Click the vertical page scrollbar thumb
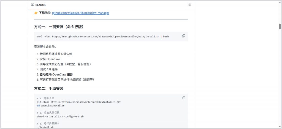This screenshot has height=129, width=282. pos(280,26)
